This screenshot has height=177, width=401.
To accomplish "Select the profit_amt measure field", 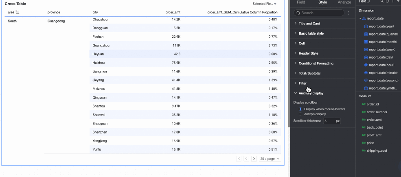I will (x=374, y=135).
